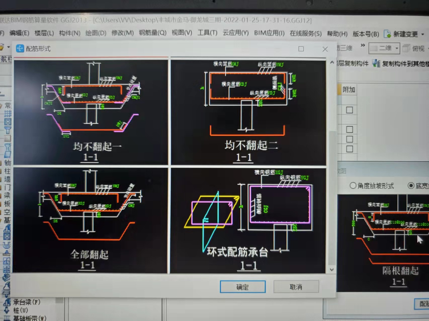Open the BIM应用(I) menu
The width and height of the screenshot is (429, 321).
(x=269, y=33)
